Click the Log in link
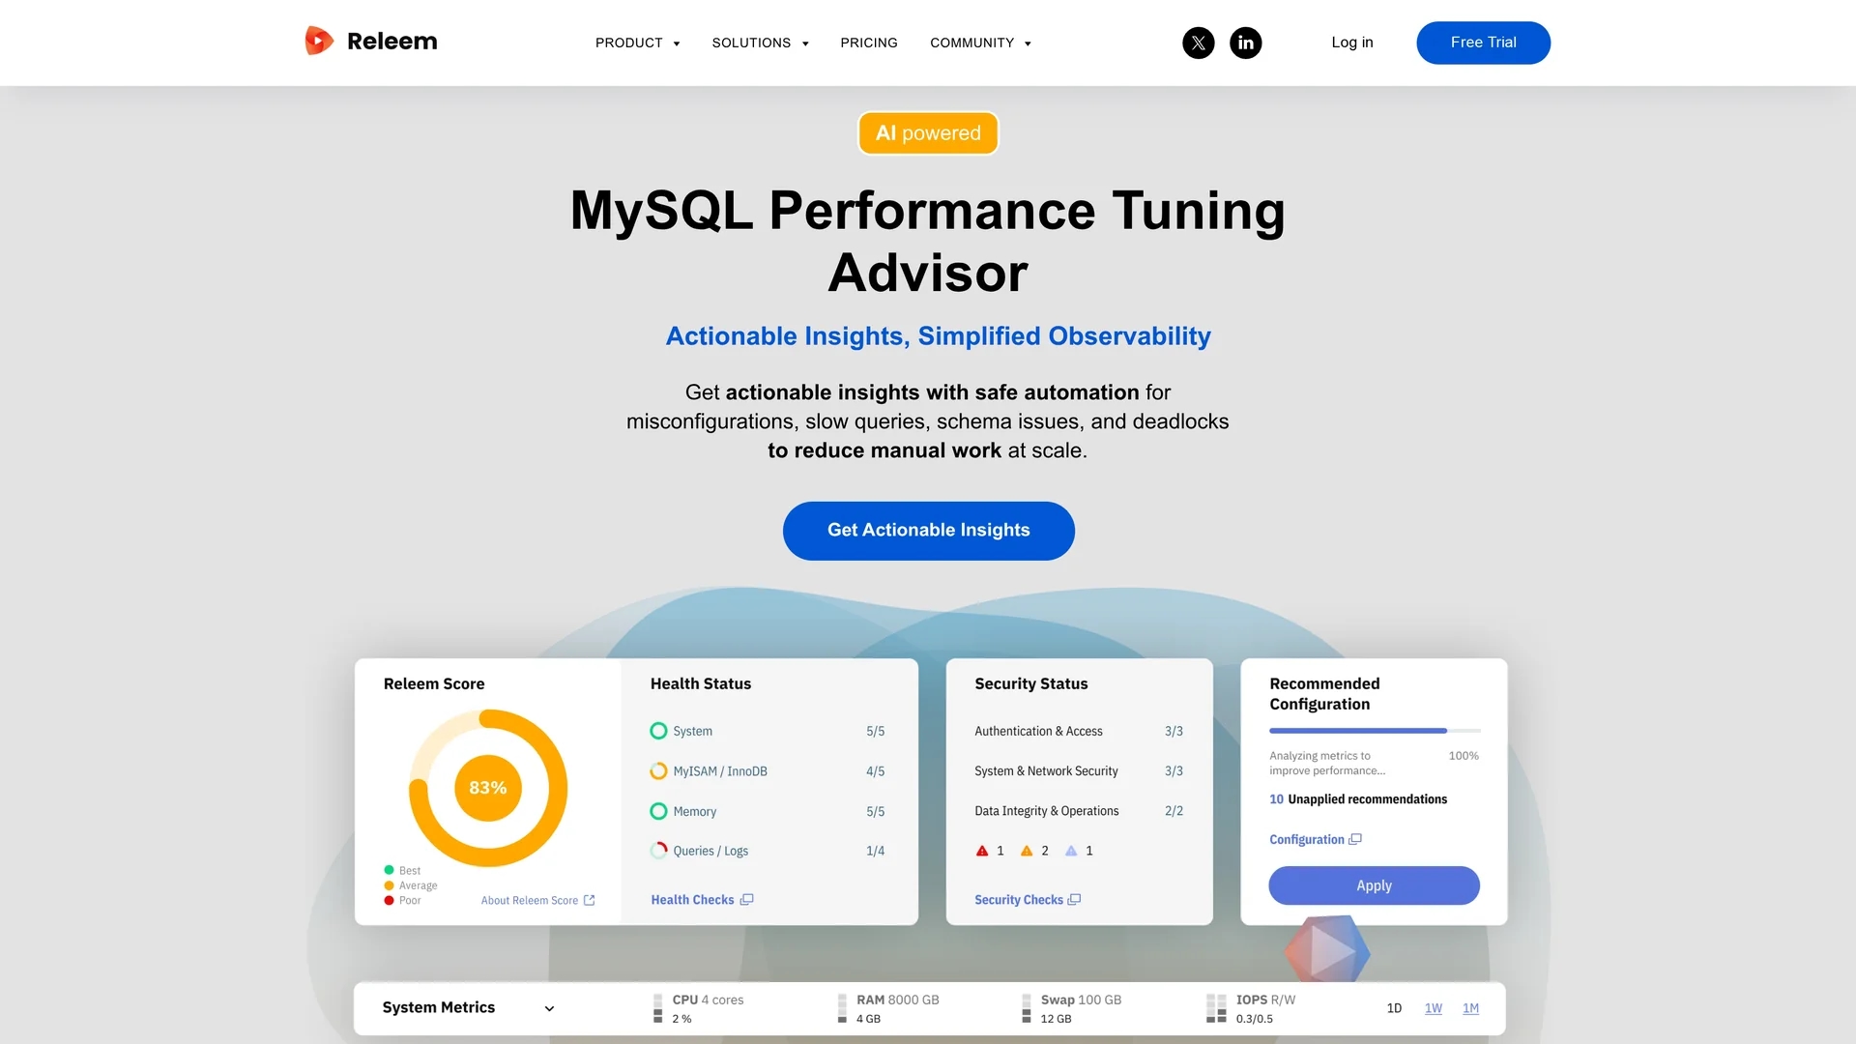 (1351, 43)
